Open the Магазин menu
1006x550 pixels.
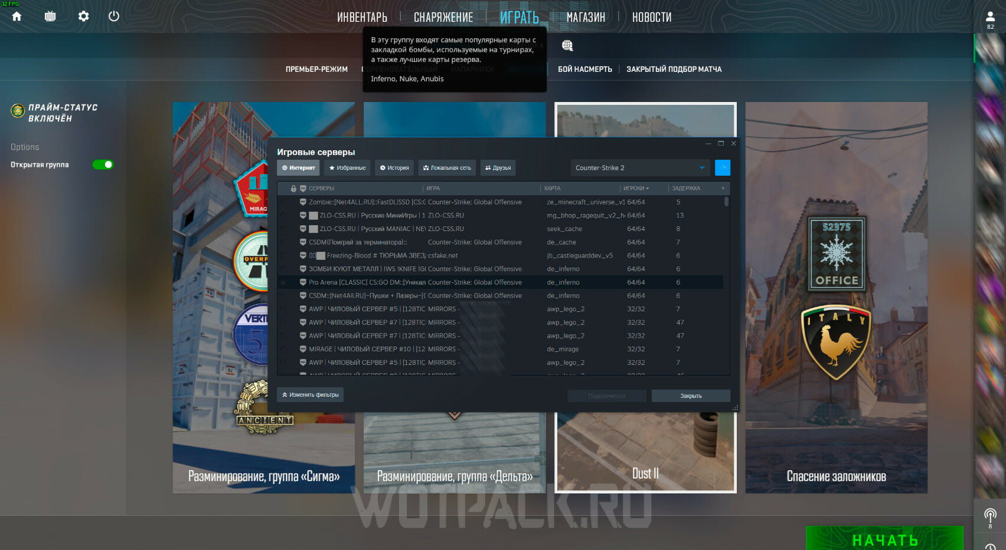point(586,18)
